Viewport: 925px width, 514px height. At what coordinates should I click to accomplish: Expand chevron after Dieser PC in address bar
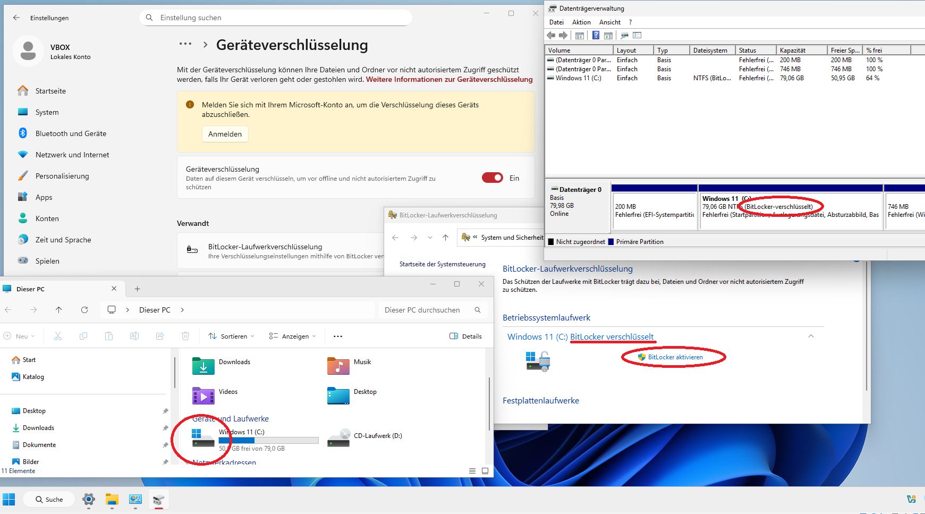click(182, 310)
